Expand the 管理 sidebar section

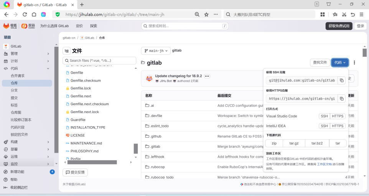tap(26, 54)
